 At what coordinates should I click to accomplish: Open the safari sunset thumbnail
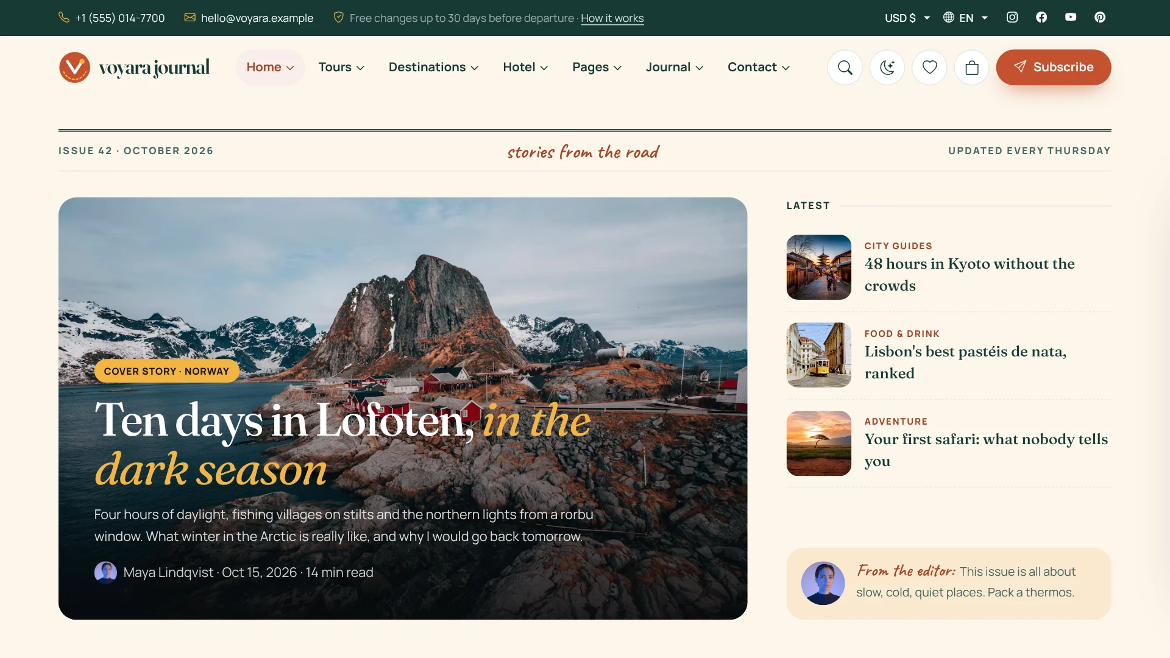(x=818, y=443)
